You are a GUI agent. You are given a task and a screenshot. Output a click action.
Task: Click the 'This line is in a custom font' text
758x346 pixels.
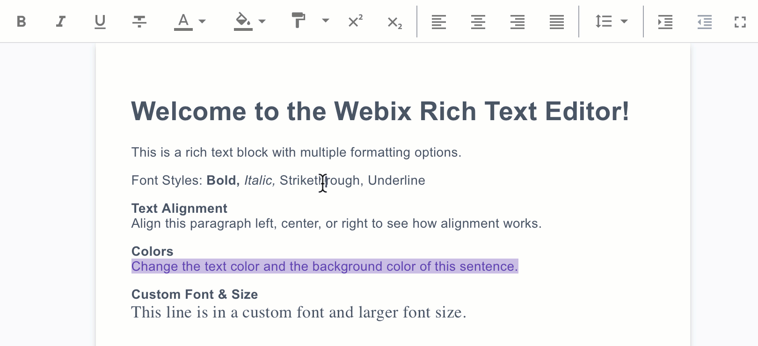coord(299,312)
